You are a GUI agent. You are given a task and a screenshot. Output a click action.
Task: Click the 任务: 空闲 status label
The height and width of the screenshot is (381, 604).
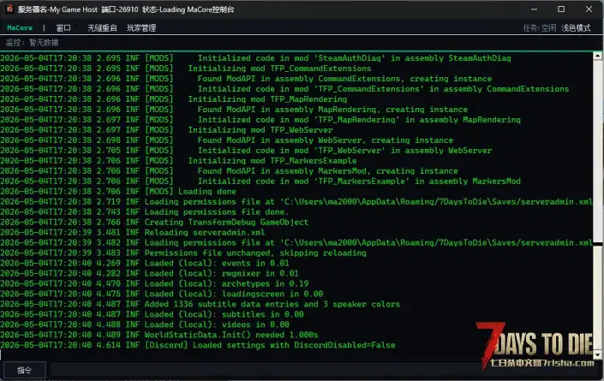point(539,27)
